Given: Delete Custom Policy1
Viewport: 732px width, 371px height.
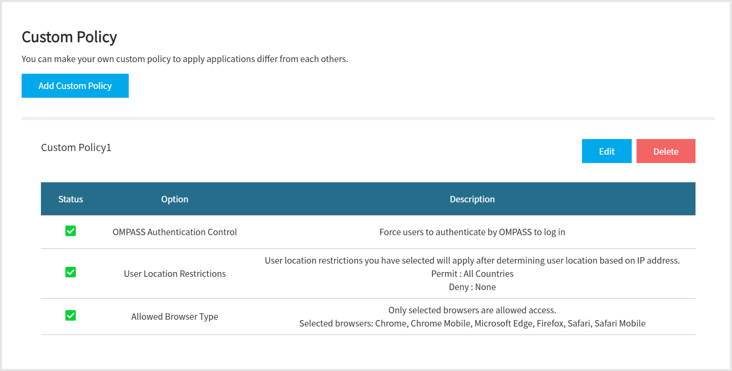Looking at the screenshot, I should (666, 151).
